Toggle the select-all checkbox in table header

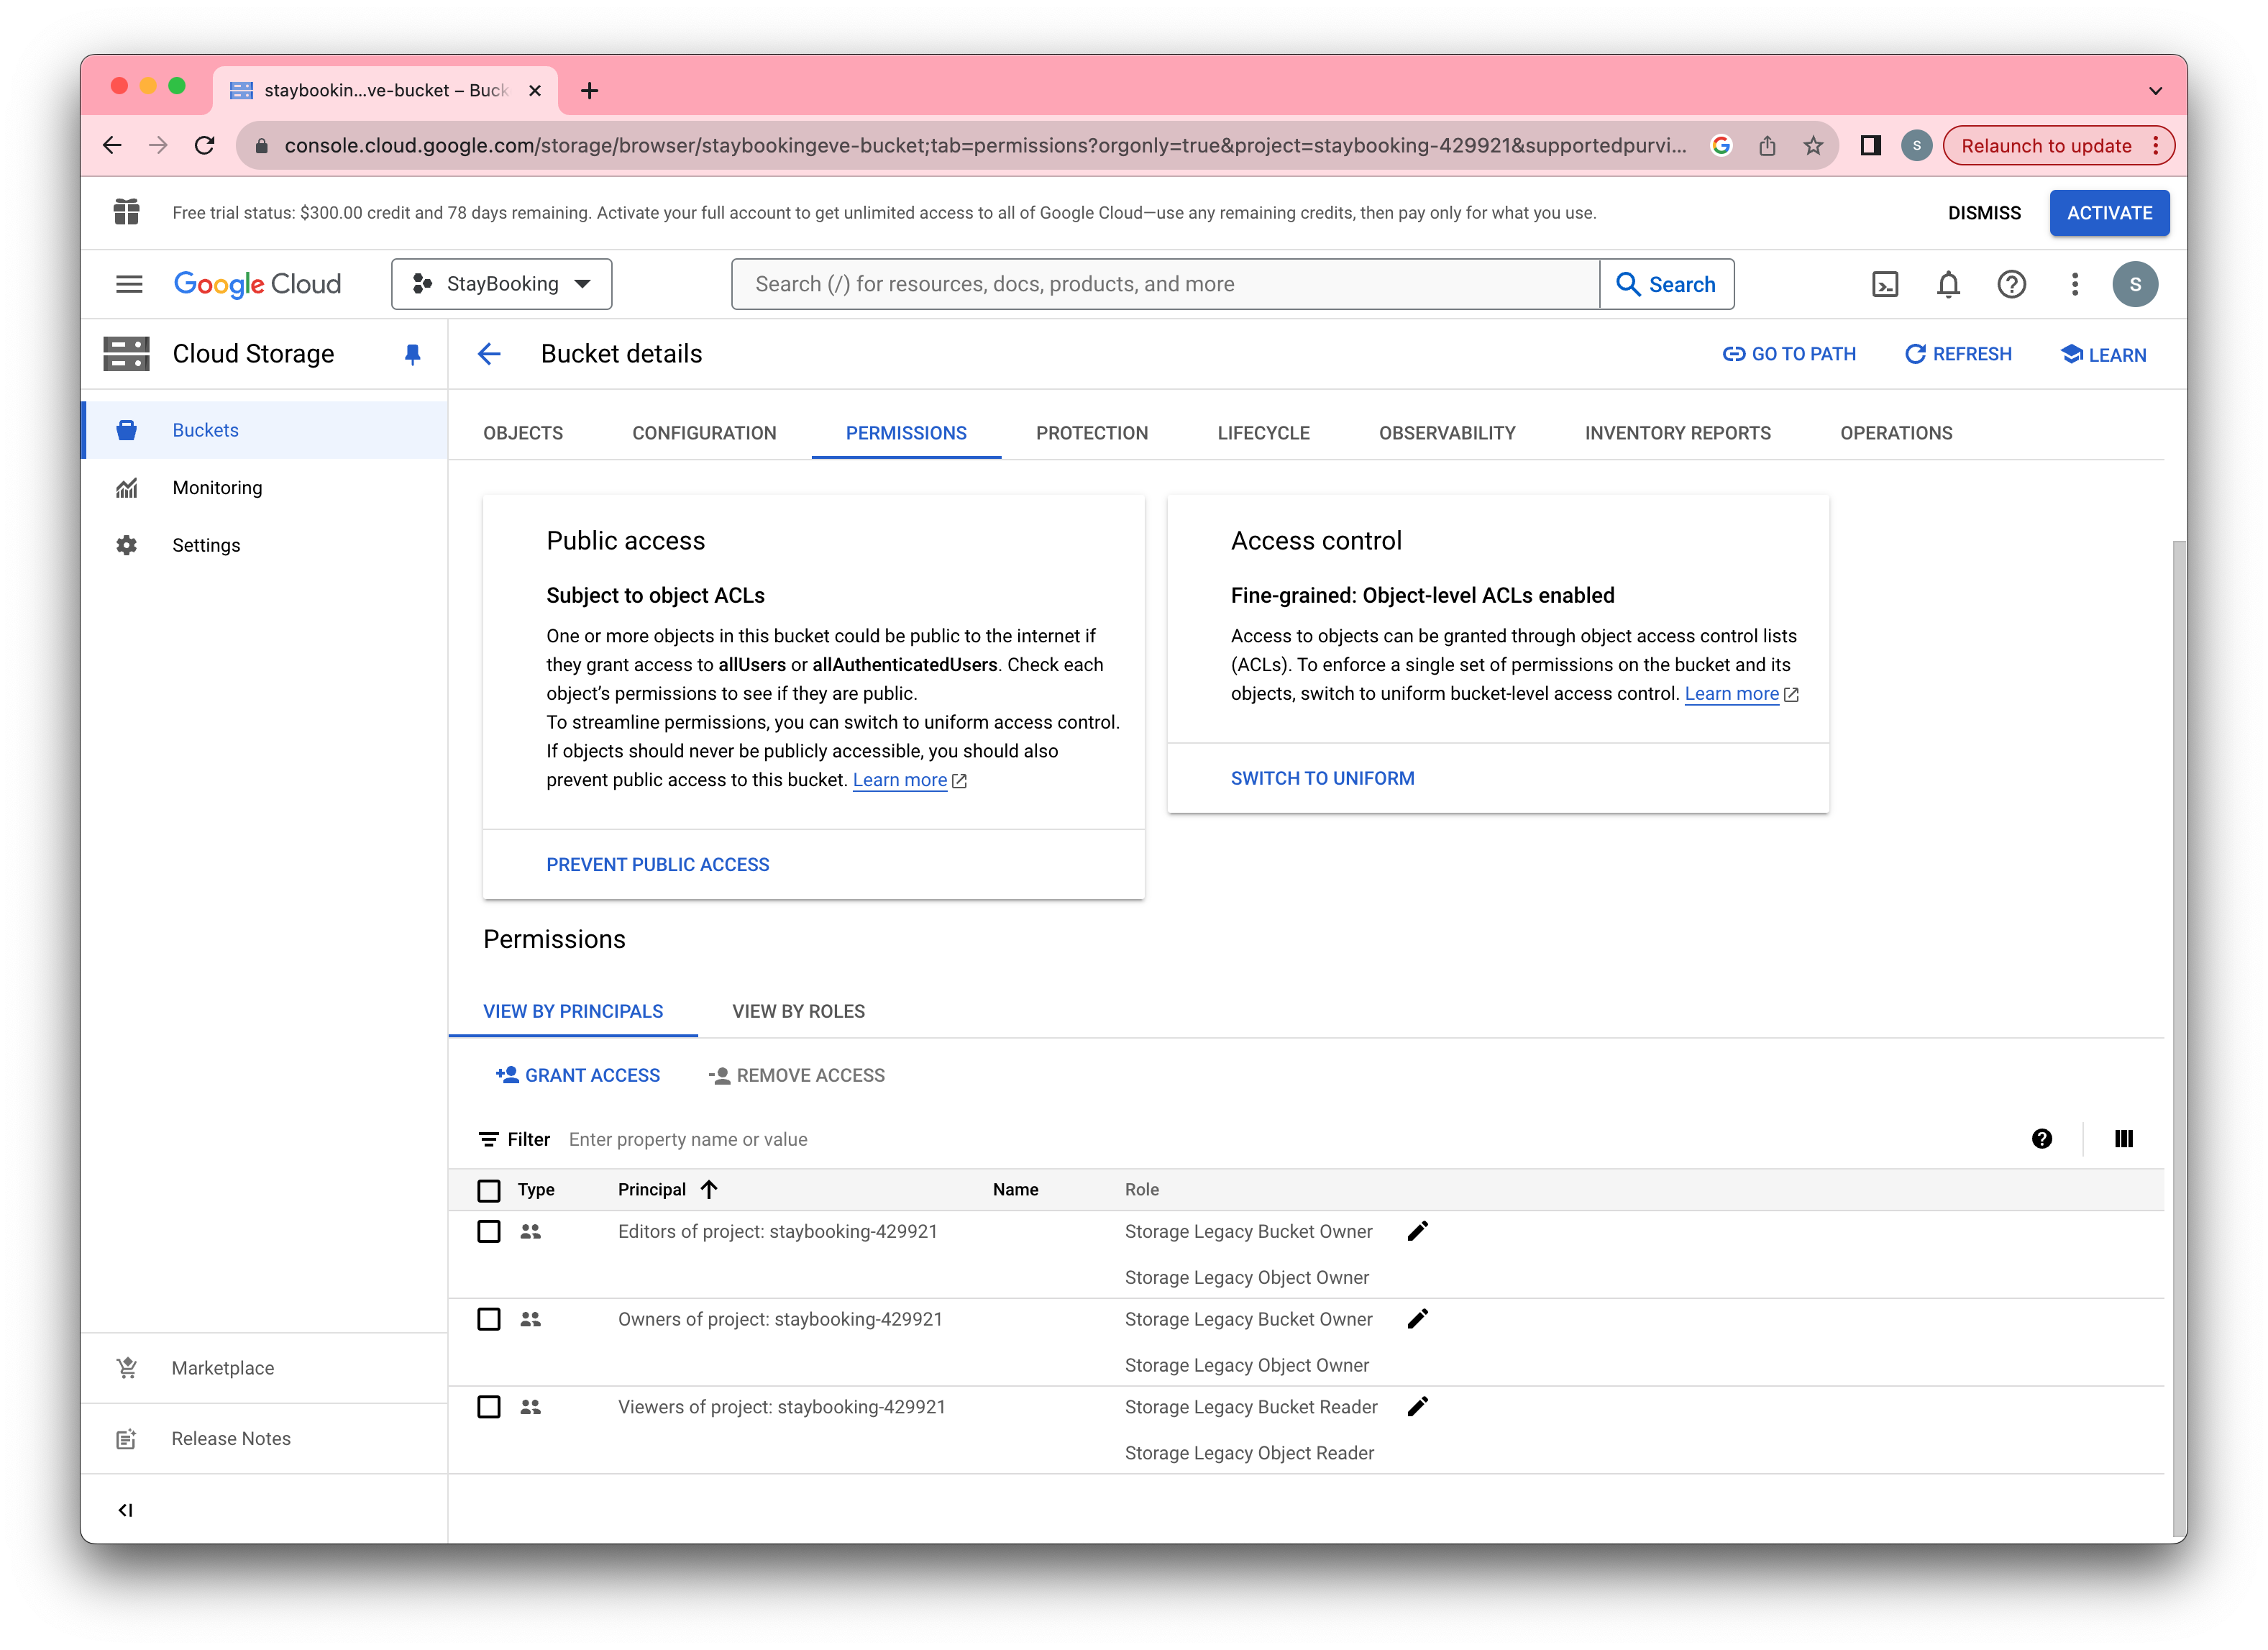(489, 1190)
